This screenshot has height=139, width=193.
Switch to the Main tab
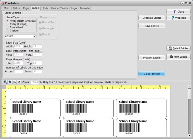coord(6,8)
